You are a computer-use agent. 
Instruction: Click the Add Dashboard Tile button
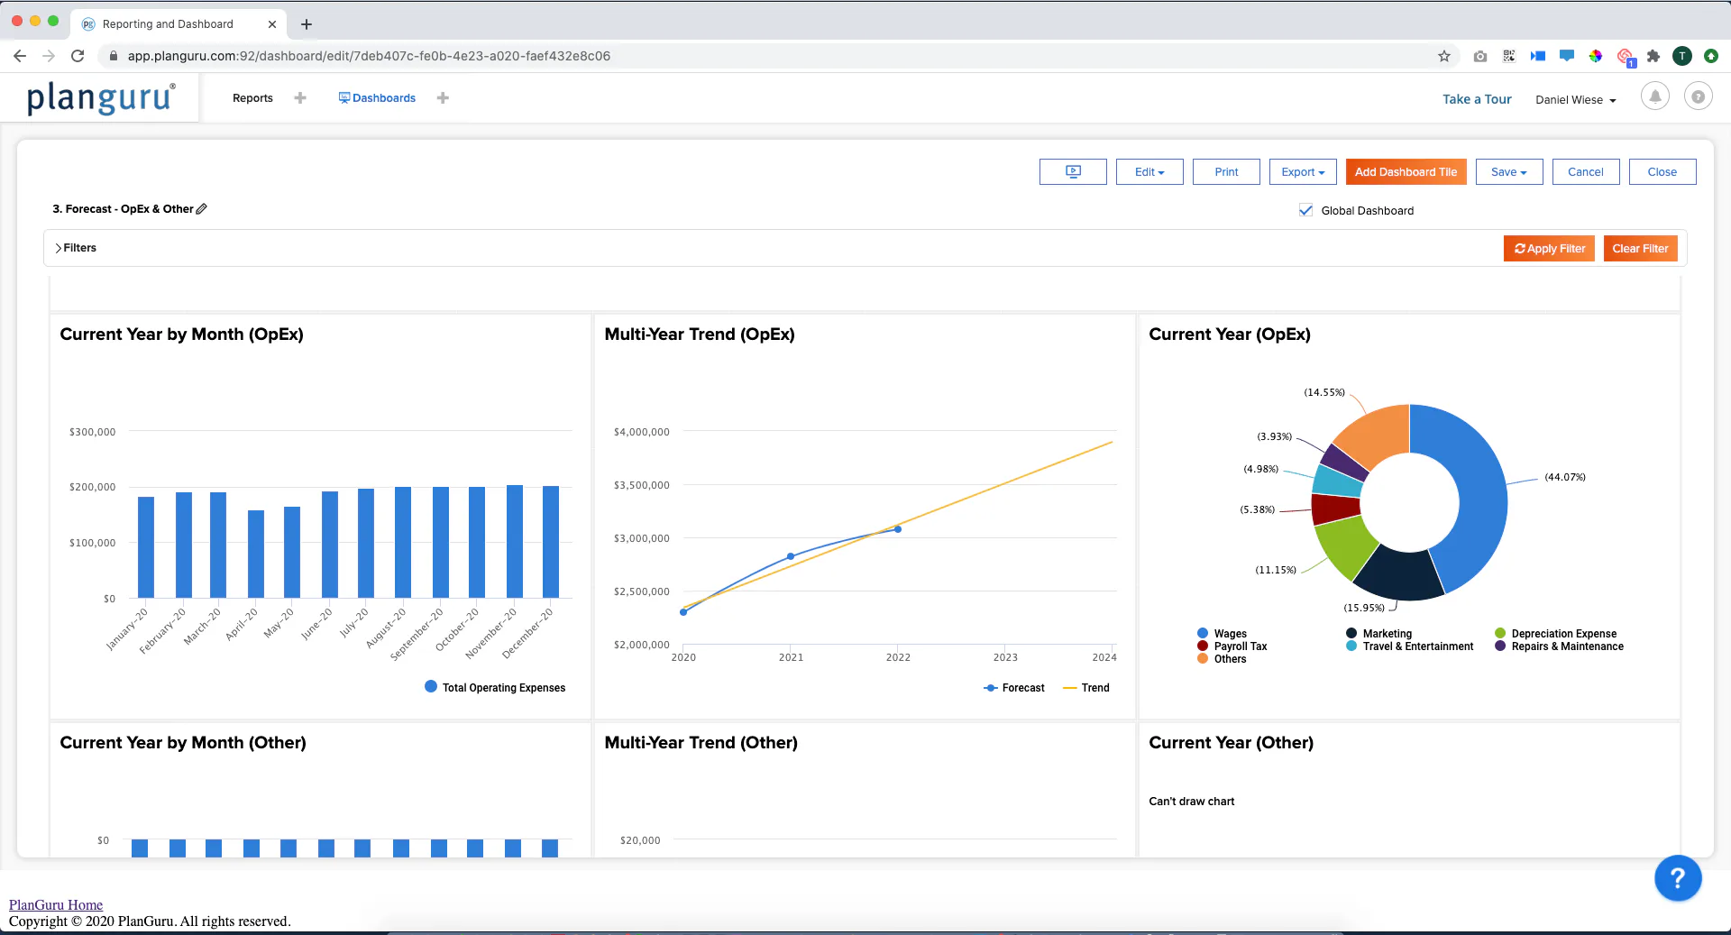[1406, 172]
